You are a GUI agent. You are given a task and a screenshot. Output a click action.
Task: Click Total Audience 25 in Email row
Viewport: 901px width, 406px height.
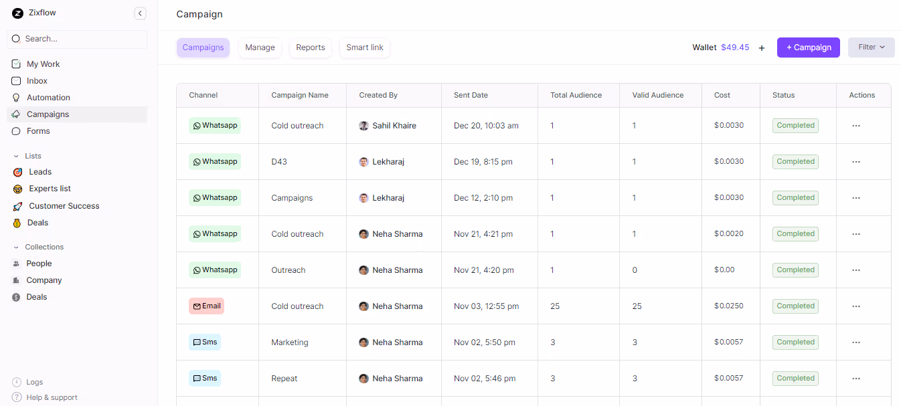[x=555, y=306]
